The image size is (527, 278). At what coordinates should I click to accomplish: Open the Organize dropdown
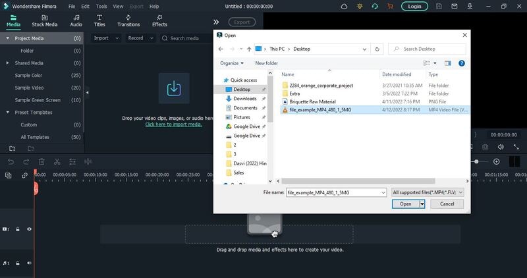pos(232,63)
